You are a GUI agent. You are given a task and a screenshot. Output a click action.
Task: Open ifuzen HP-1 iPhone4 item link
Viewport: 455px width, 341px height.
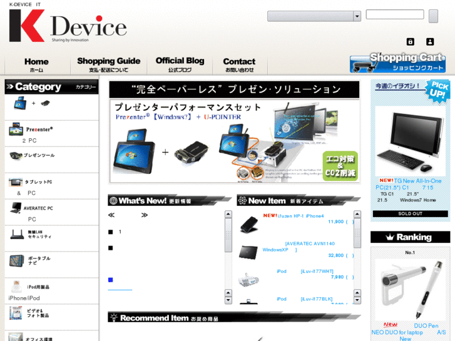click(300, 216)
